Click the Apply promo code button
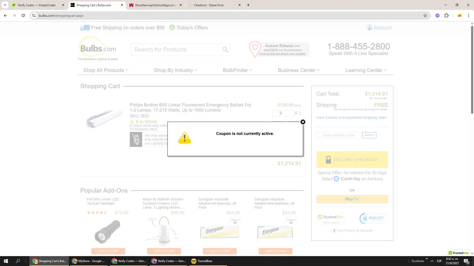 (369, 135)
